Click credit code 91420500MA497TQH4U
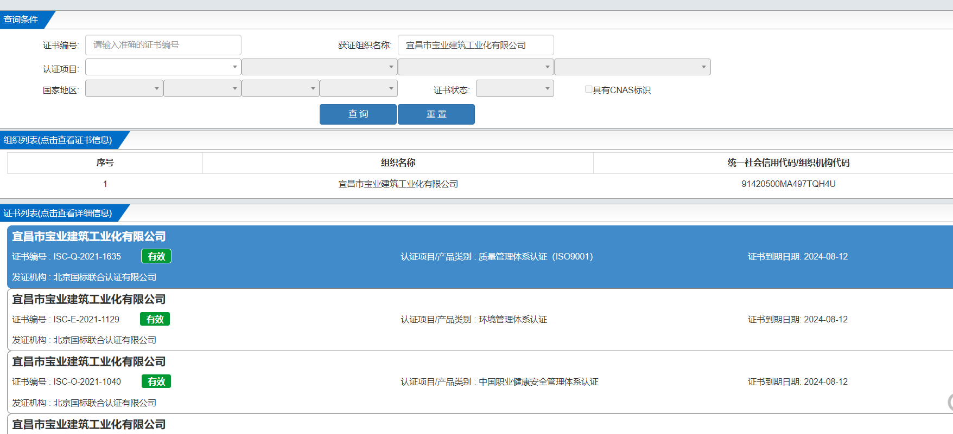953x434 pixels. coord(789,184)
